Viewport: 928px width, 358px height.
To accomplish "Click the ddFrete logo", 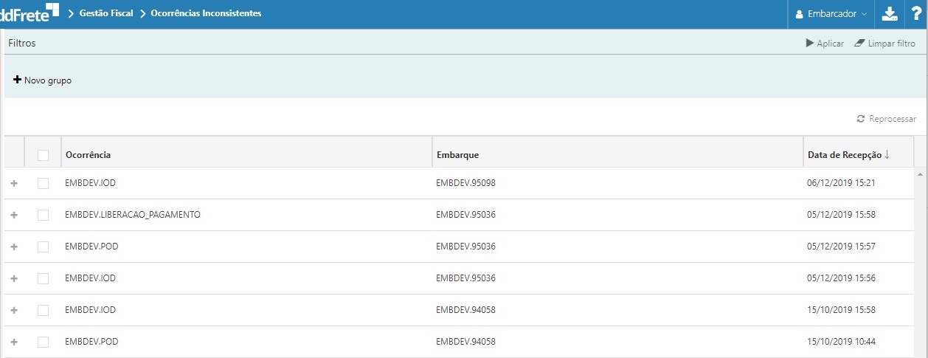I will click(30, 13).
